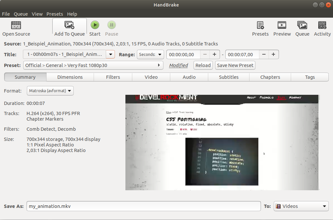Open the Help menu

pyautogui.click(x=72, y=14)
